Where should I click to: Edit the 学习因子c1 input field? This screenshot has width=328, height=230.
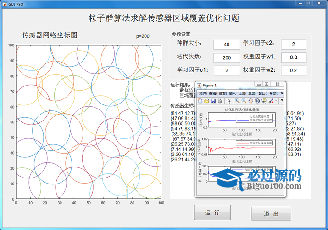[227, 70]
